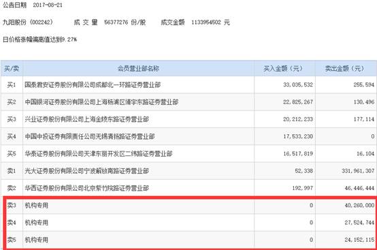Click the stock name 九阳股份 (002242)
This screenshot has height=250, width=377.
pos(28,22)
